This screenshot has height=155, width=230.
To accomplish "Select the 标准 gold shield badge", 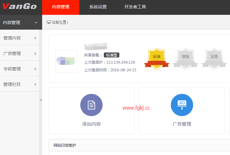I will coord(157,58).
